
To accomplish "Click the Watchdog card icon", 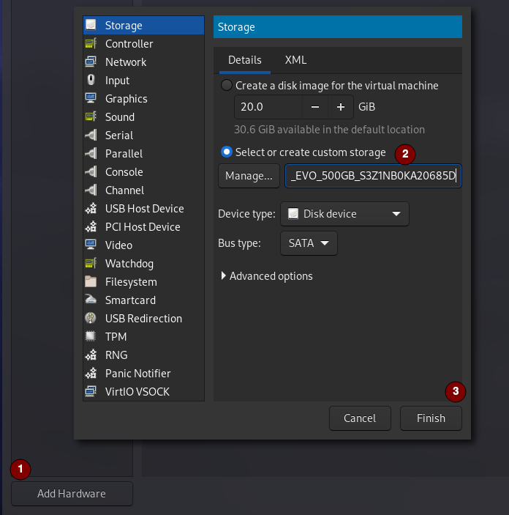I will click(91, 263).
